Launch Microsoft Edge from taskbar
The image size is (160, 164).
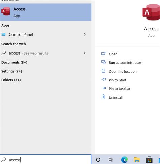[124, 160]
